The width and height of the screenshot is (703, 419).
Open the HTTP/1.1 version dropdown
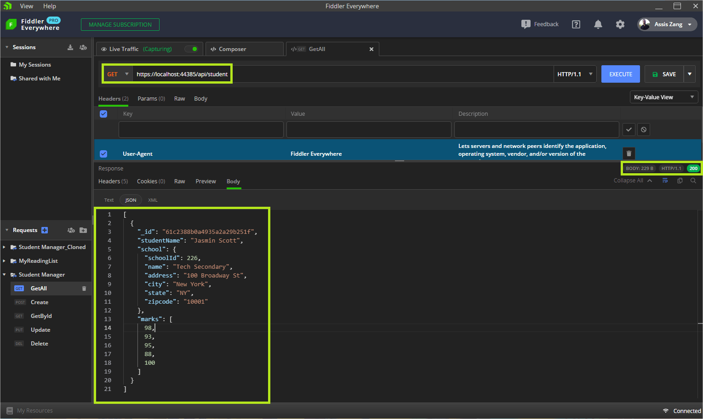point(575,74)
